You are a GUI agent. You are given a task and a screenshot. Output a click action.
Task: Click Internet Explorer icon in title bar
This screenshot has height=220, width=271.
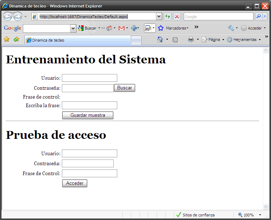(5, 6)
